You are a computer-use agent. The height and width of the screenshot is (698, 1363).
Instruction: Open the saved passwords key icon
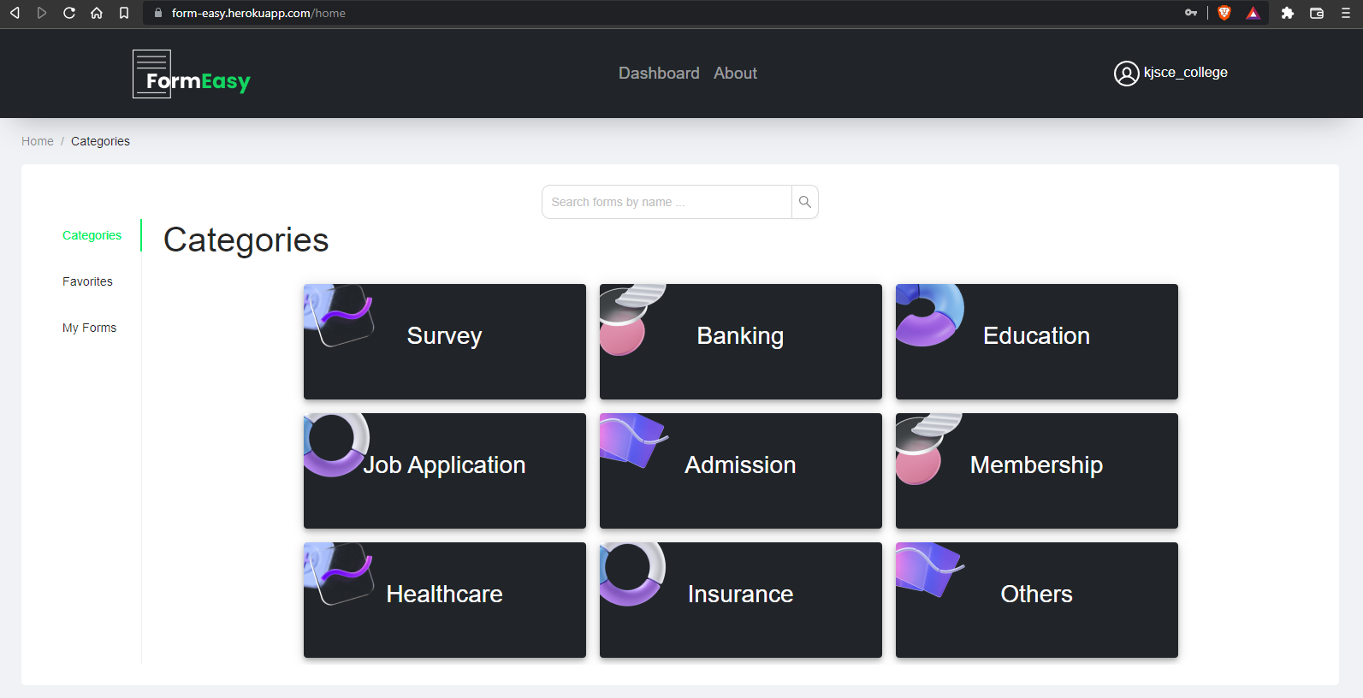point(1191,13)
